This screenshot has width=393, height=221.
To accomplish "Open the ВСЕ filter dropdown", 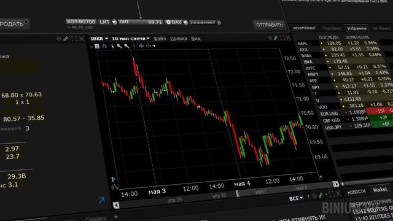I will click(296, 198).
